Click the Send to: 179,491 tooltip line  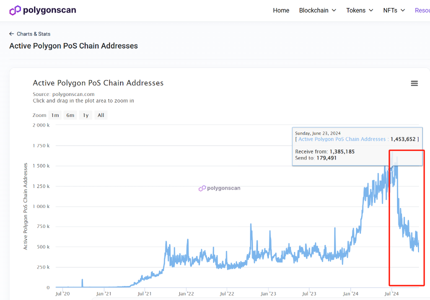coord(315,158)
